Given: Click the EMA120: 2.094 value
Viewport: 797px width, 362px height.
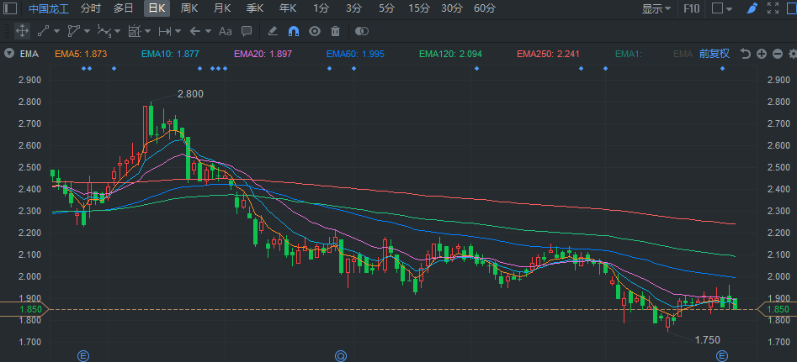Looking at the screenshot, I should tap(450, 54).
